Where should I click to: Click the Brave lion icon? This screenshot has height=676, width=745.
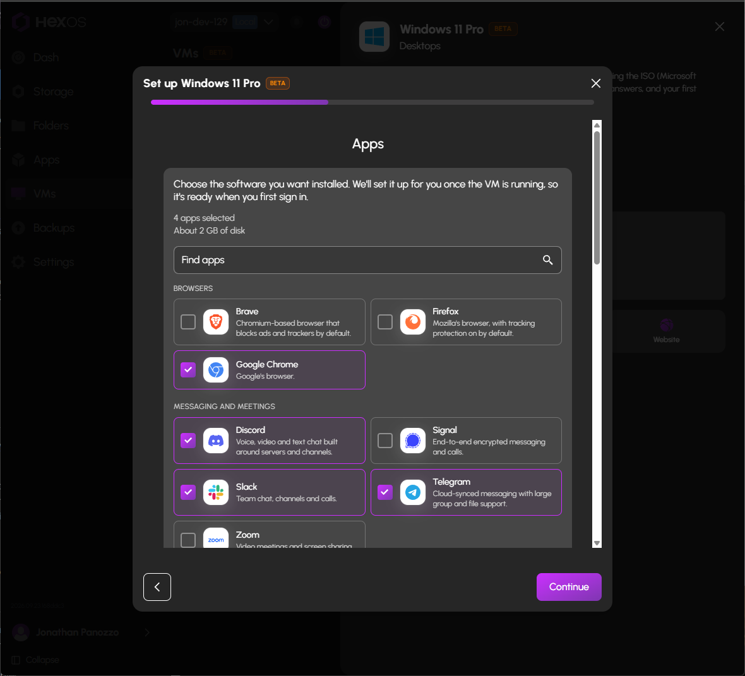tap(216, 322)
